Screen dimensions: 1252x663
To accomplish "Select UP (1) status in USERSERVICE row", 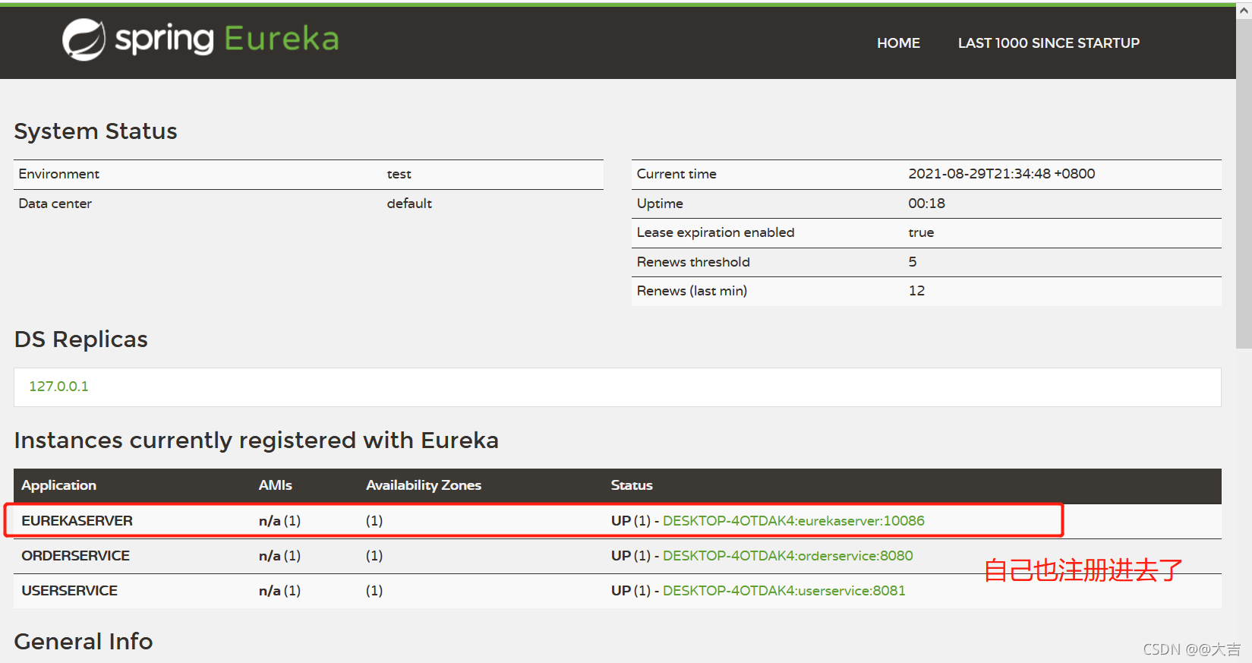I will pos(630,591).
